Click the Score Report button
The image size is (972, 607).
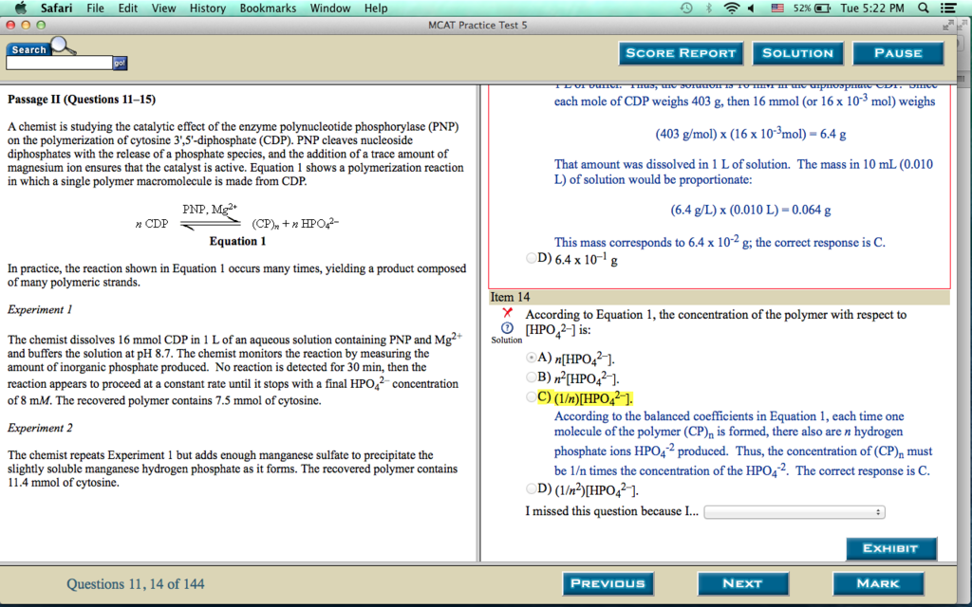pyautogui.click(x=681, y=53)
